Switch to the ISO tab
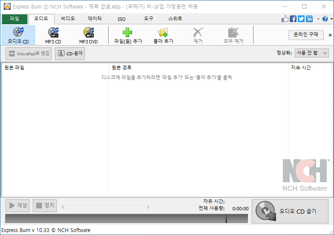Image resolution: width=334 pixels, height=235 pixels. (x=122, y=19)
